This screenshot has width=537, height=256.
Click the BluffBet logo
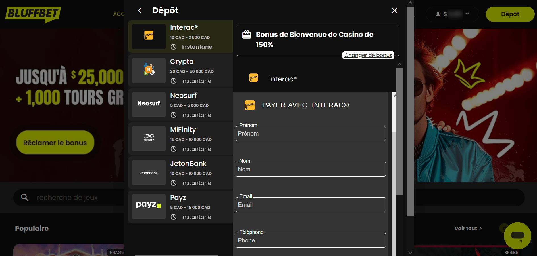(x=33, y=14)
